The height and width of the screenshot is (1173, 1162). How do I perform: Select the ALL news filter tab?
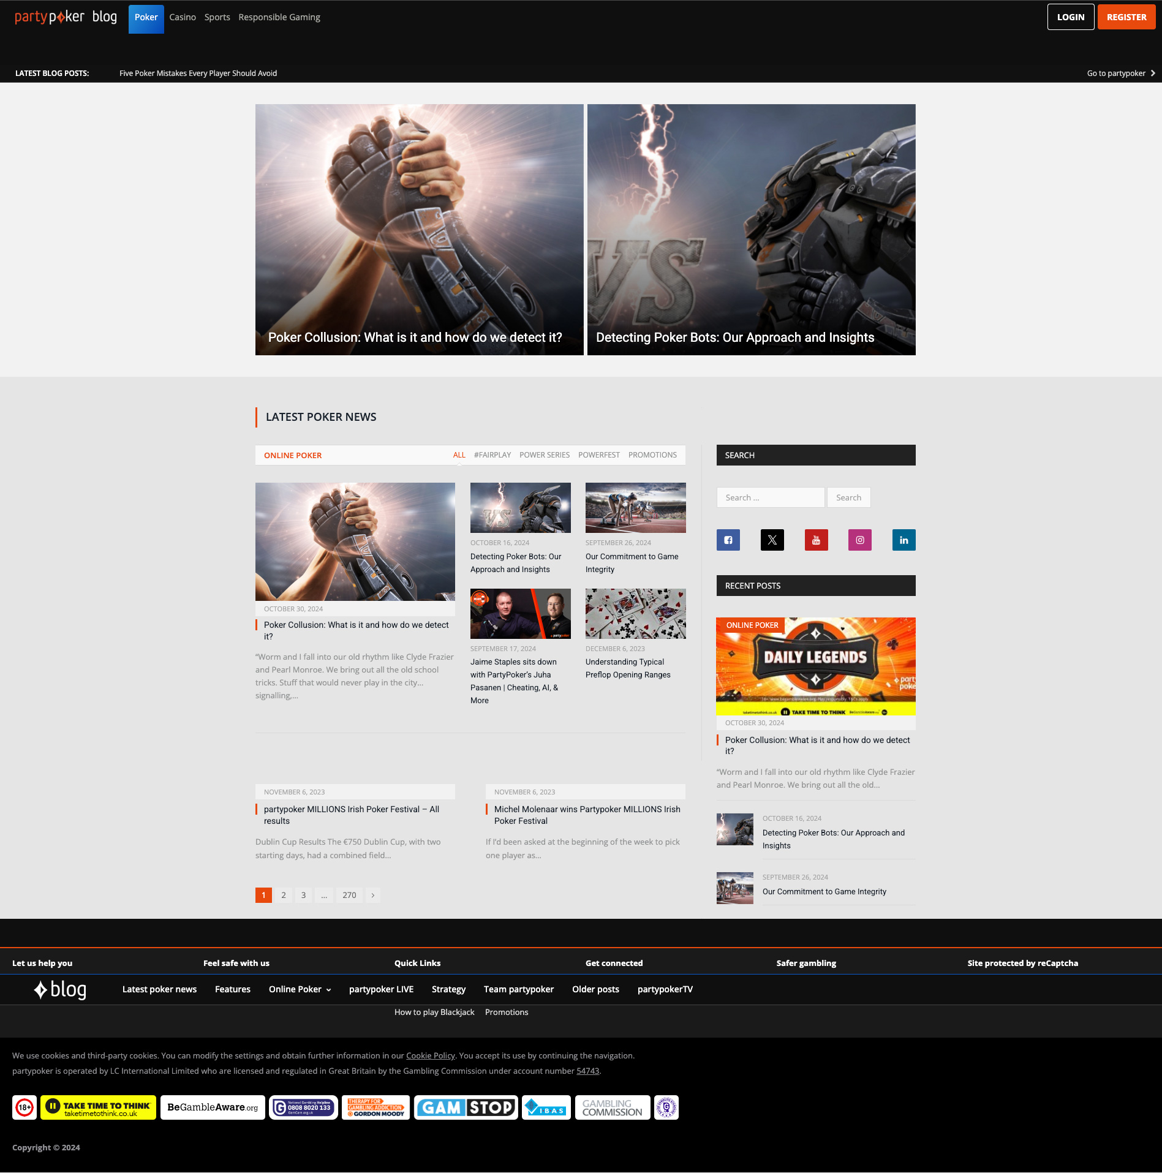459,454
